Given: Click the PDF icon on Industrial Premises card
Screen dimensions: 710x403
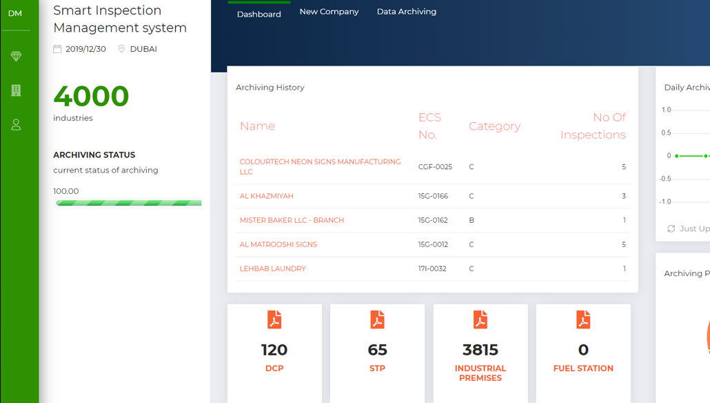Looking at the screenshot, I should pos(480,320).
